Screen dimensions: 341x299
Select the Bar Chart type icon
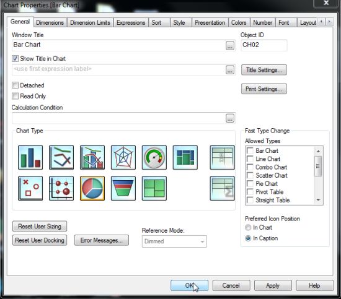pyautogui.click(x=30, y=157)
